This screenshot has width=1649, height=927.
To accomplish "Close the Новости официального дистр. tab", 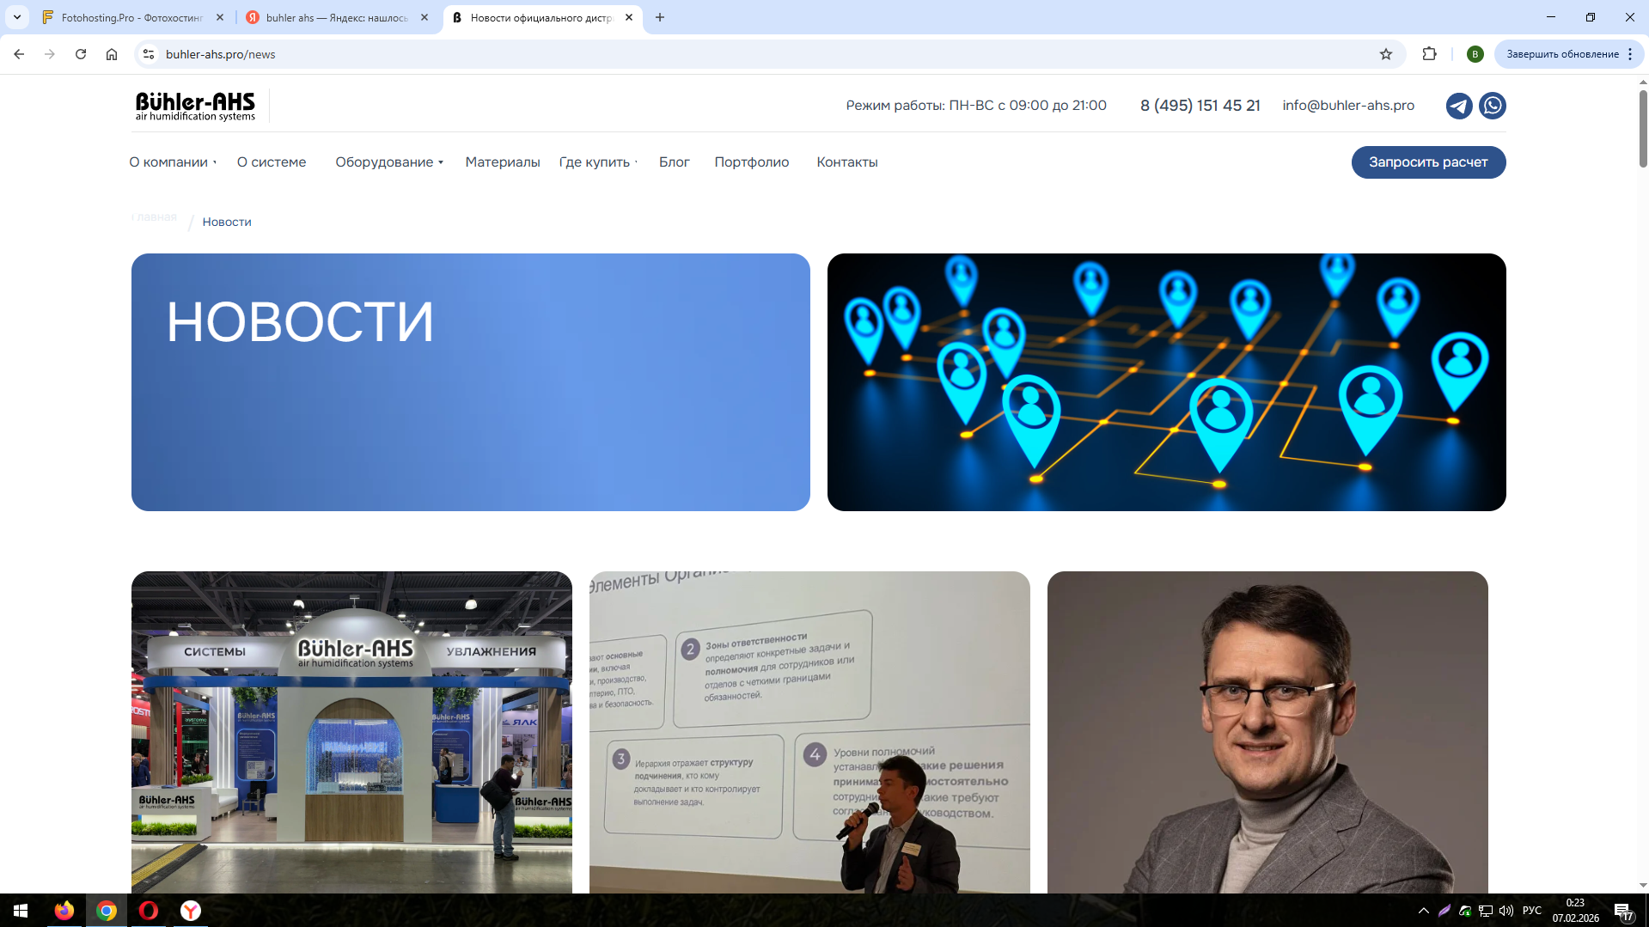I will [x=629, y=17].
